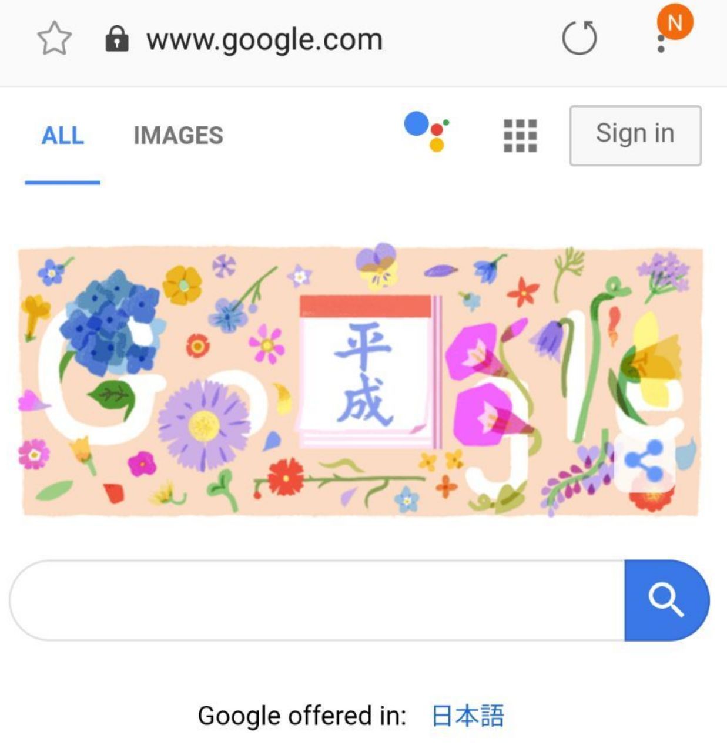The image size is (727, 752).
Task: Click the Sign in button
Action: 635,135
